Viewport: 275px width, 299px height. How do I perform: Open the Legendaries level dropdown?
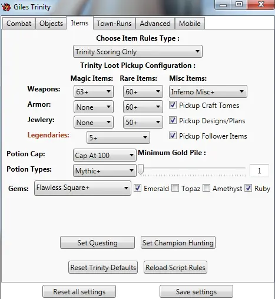[x=118, y=137]
